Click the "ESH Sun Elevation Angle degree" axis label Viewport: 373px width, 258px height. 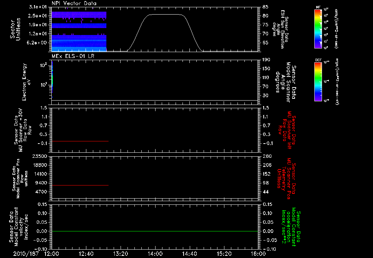(x=280, y=29)
